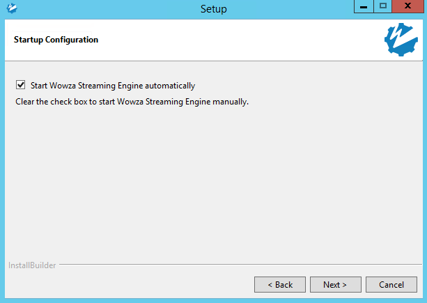Go to the previous step with Back
427x303 pixels.
click(279, 284)
